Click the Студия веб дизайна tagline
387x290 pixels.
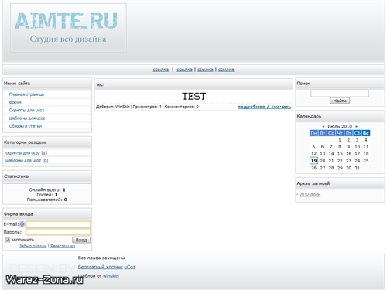68,39
